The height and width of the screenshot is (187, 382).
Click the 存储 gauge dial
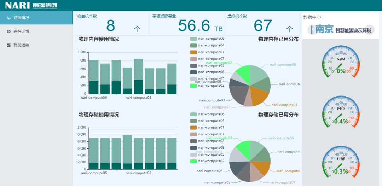coord(341,162)
